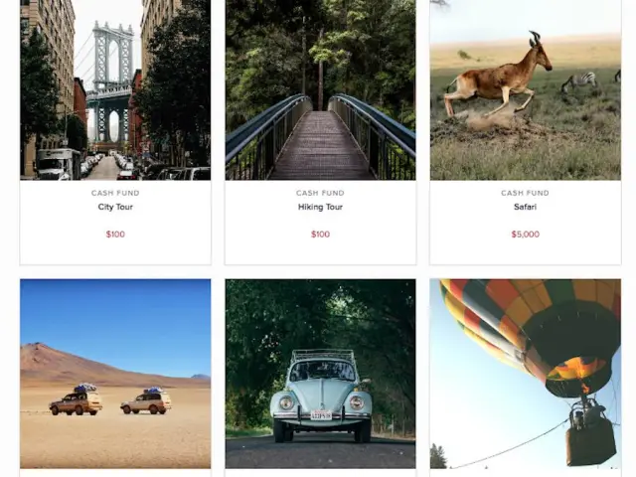Image resolution: width=636 pixels, height=477 pixels.
Task: Click Cash Fund label above Hiking Tour
Action: pos(320,193)
